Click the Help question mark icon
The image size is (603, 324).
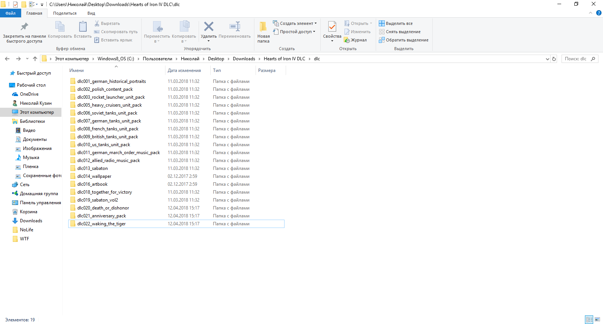[599, 13]
